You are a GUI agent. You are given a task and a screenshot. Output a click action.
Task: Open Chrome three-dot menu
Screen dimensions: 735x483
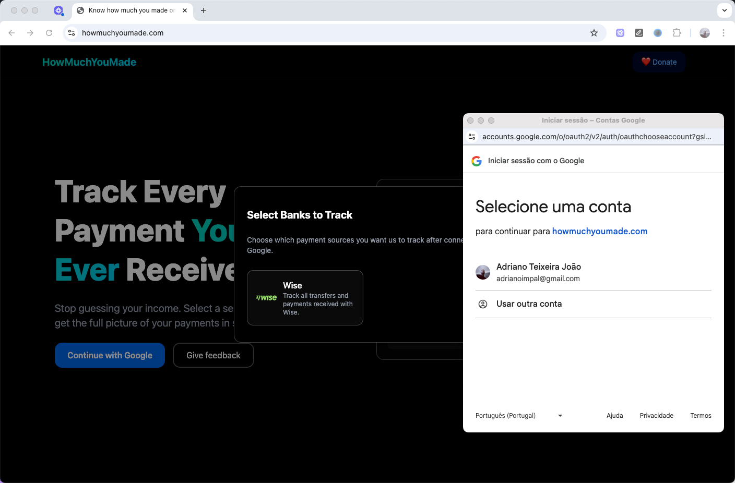[724, 33]
